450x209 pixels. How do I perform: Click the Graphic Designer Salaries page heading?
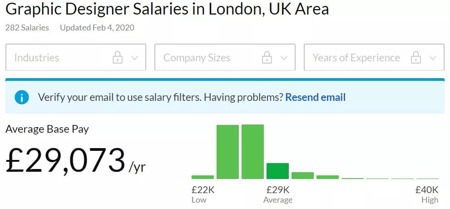(167, 9)
